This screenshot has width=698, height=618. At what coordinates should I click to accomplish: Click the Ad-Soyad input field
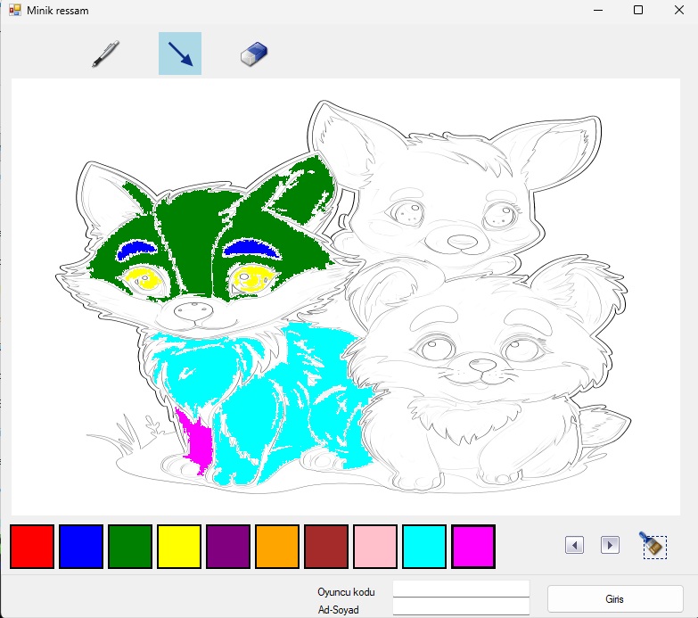(x=461, y=606)
